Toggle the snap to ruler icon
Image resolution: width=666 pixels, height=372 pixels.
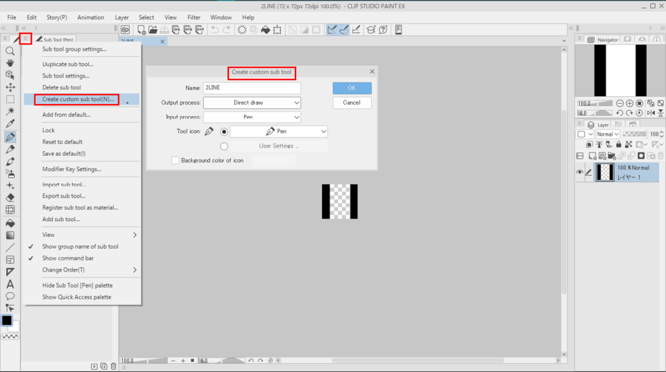click(x=332, y=30)
